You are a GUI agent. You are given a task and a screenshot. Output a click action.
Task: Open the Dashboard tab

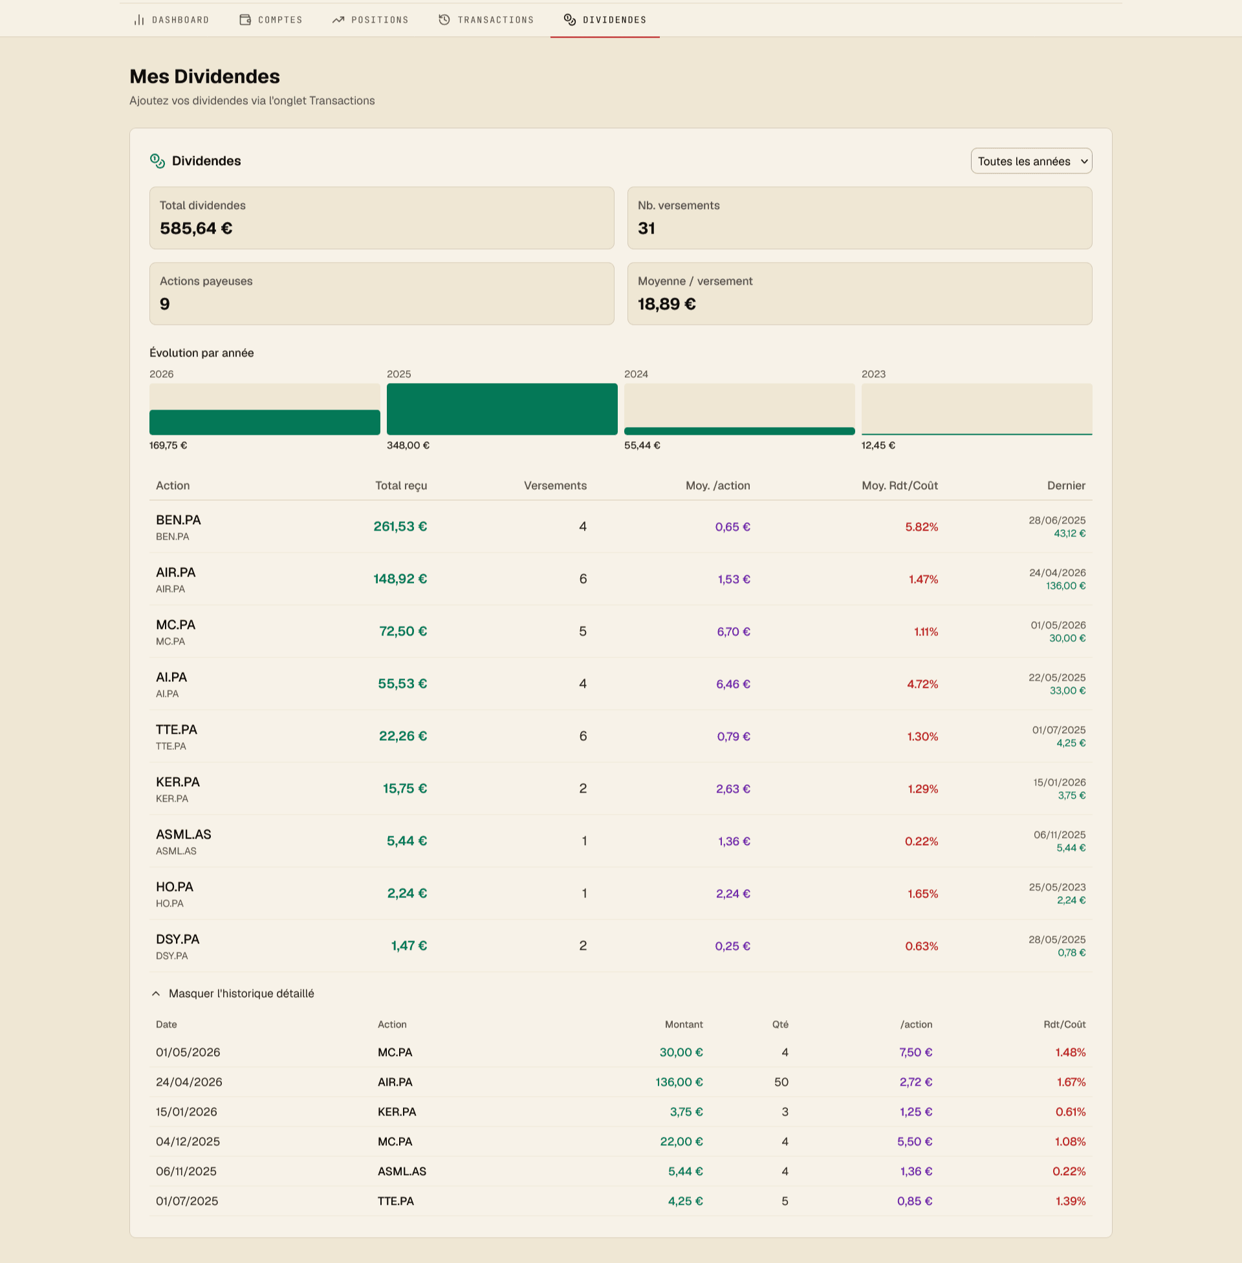point(171,20)
